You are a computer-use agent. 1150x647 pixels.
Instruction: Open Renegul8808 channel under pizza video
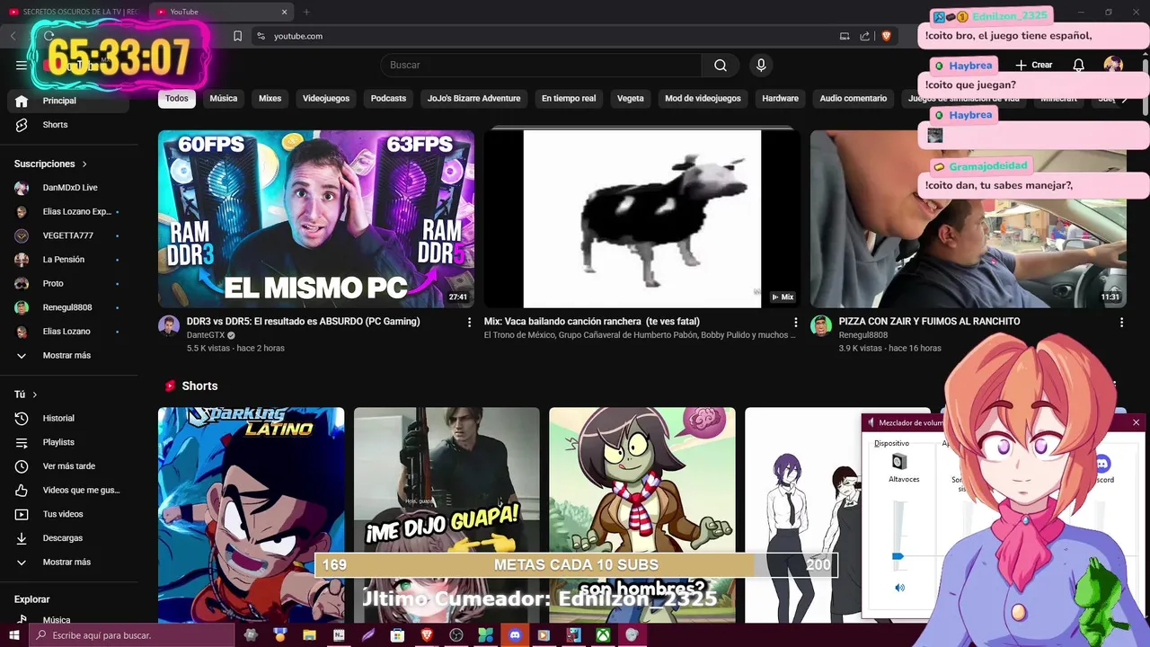coord(863,335)
